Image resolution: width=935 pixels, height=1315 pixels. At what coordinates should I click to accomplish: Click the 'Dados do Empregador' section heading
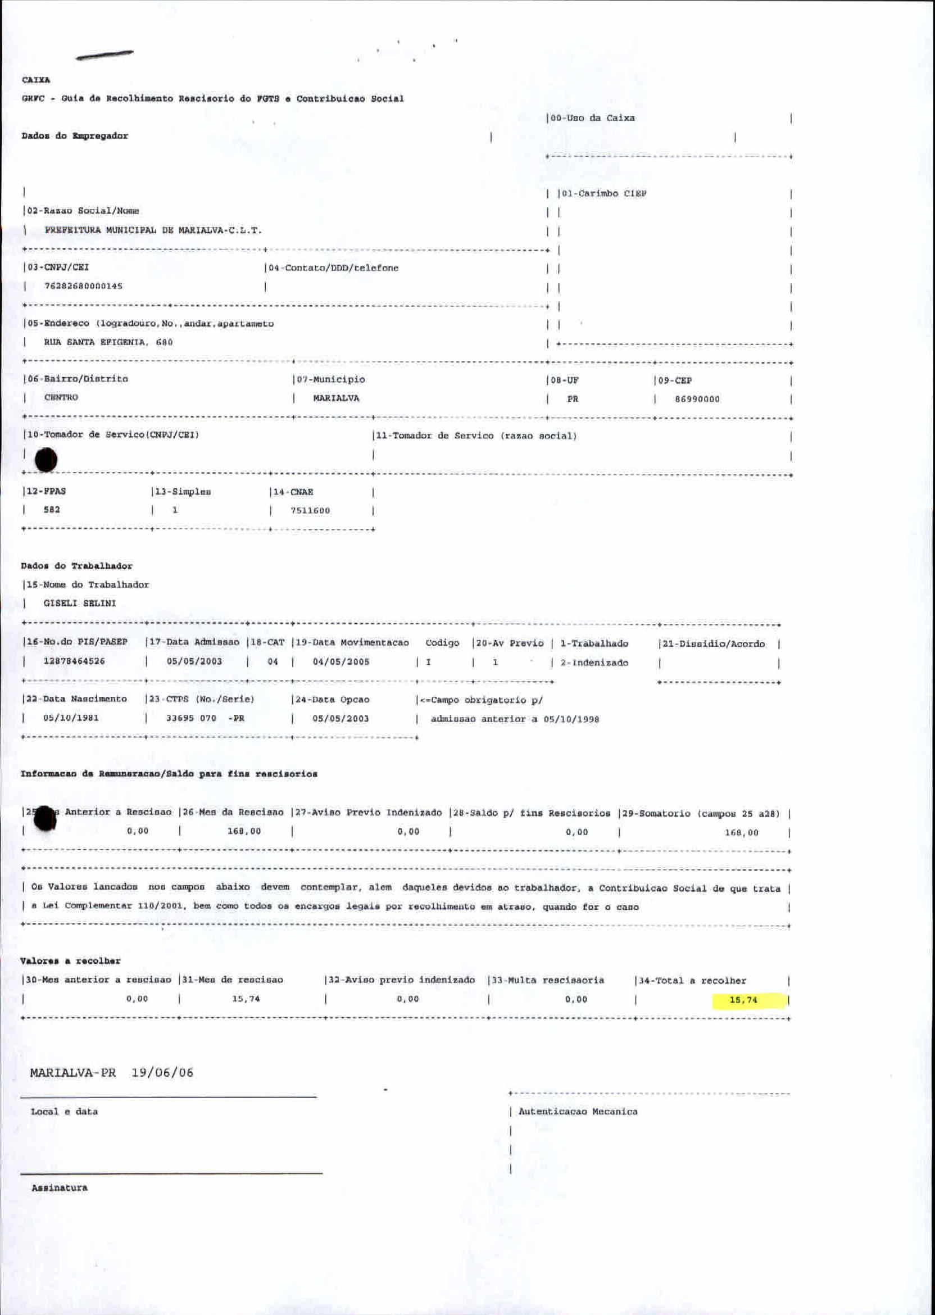(x=75, y=136)
